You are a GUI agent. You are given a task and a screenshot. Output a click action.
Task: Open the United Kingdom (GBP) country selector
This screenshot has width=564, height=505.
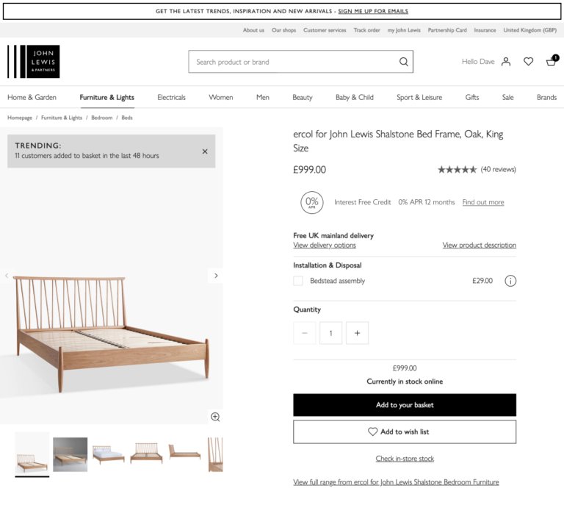pos(529,30)
